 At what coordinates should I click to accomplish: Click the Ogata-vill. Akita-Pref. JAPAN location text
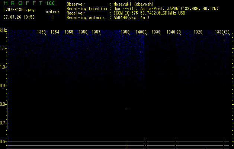tap(166, 9)
